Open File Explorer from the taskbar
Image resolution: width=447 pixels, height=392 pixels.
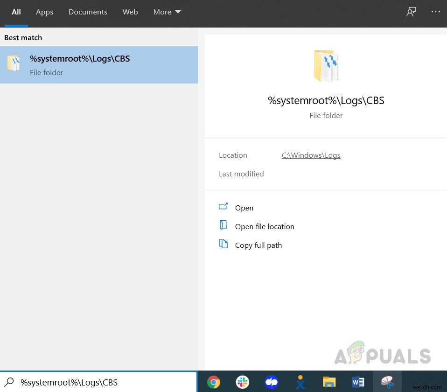[x=329, y=382]
